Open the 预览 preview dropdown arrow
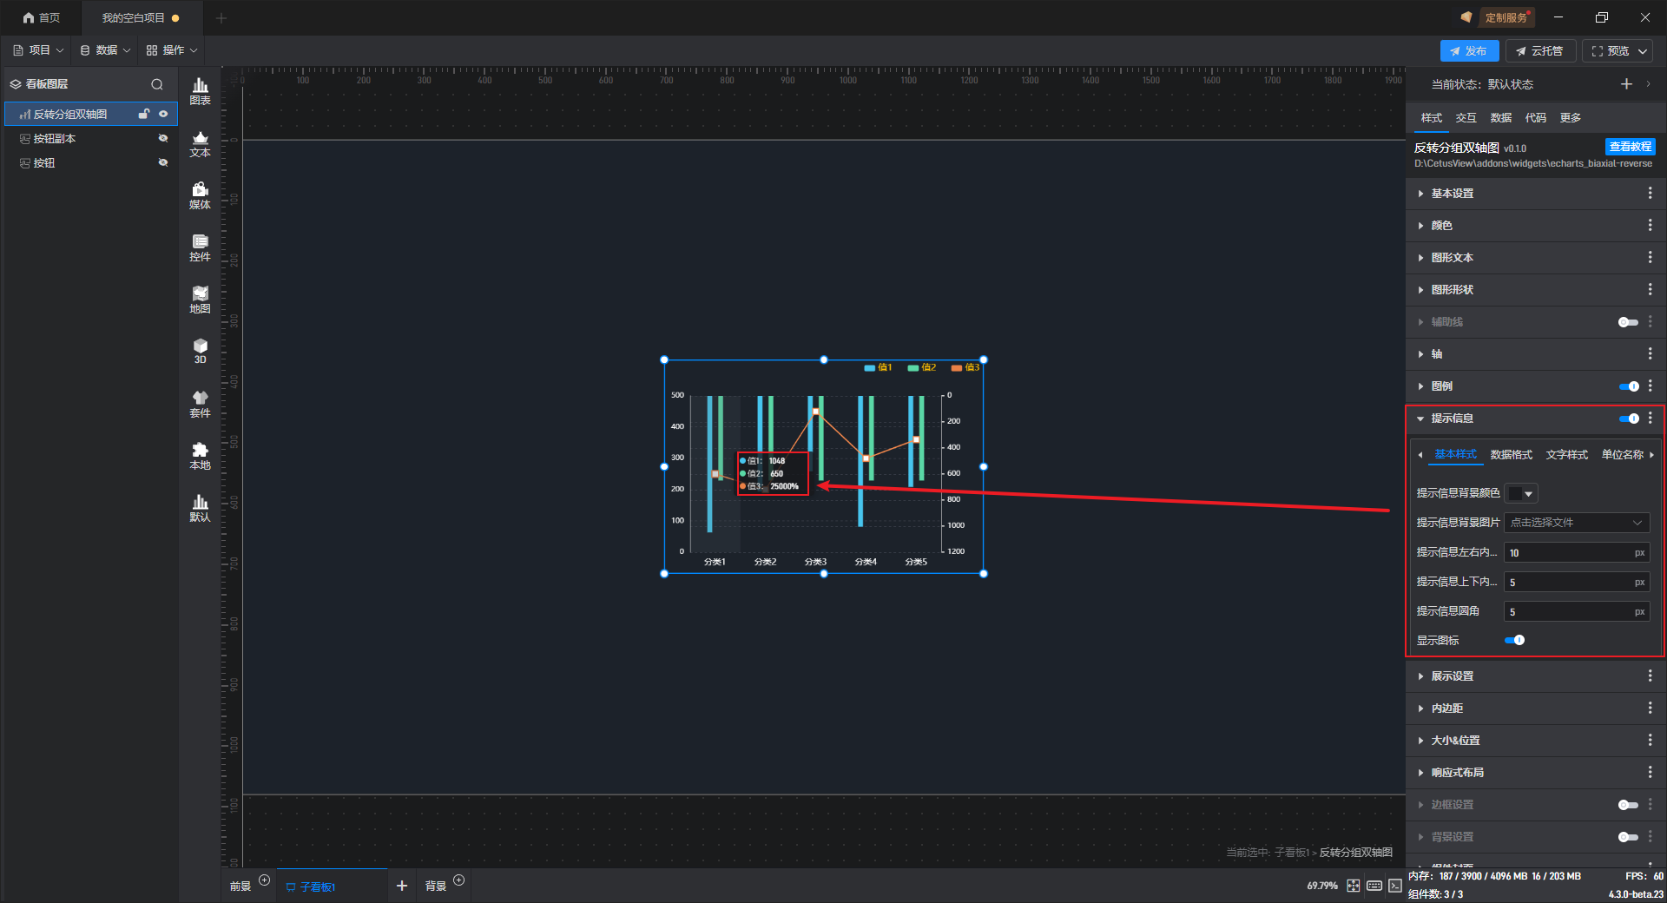Viewport: 1667px width, 903px height. click(x=1643, y=51)
